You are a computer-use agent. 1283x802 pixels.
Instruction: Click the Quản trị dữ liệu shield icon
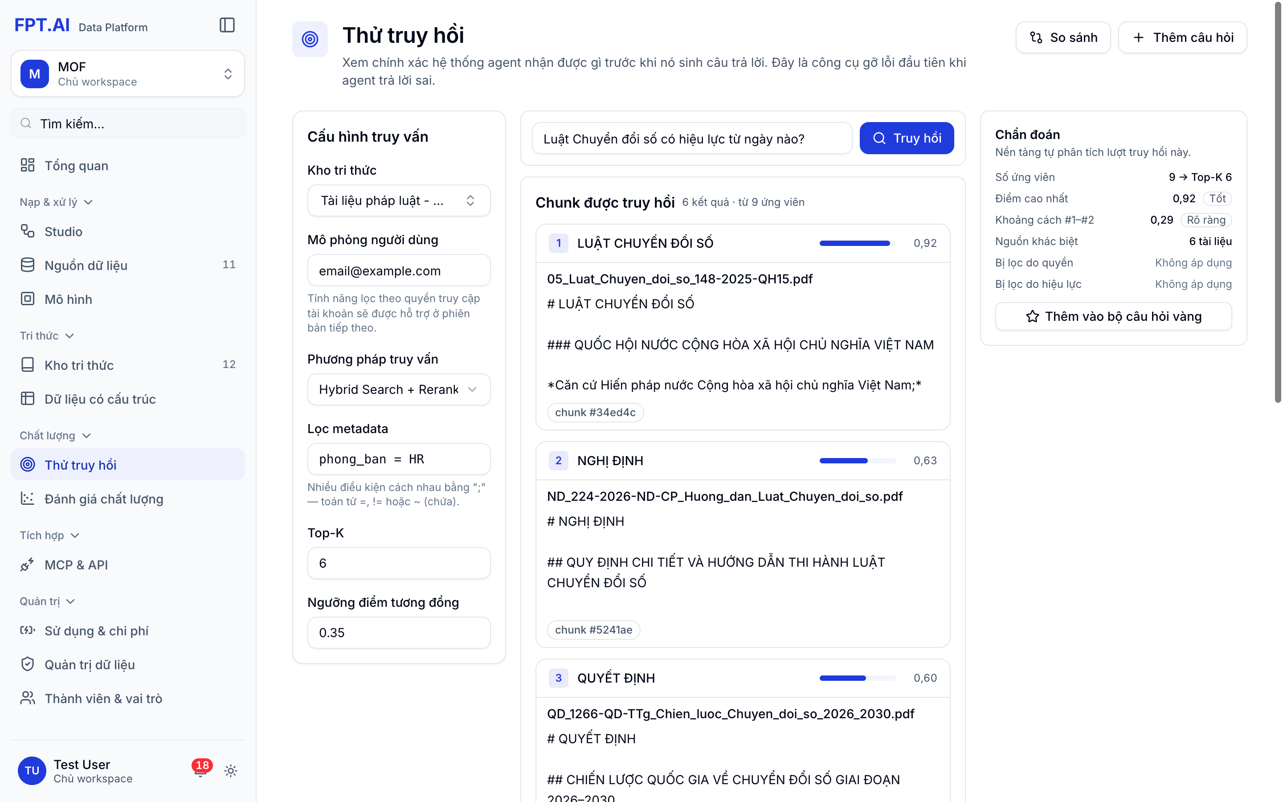click(28, 664)
